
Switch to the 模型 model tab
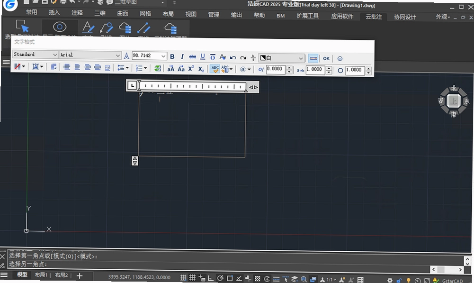click(x=22, y=274)
